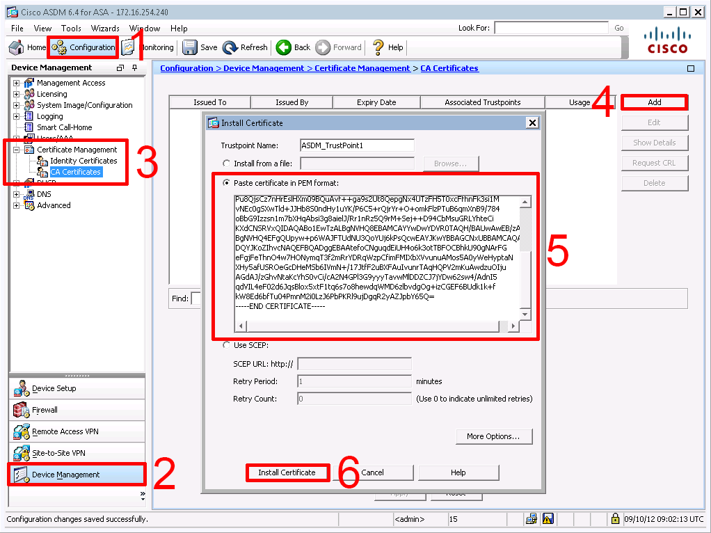Viewport: 711px width, 533px height.
Task: Select the Certificate Management tree icon
Action: pyautogui.click(x=29, y=149)
